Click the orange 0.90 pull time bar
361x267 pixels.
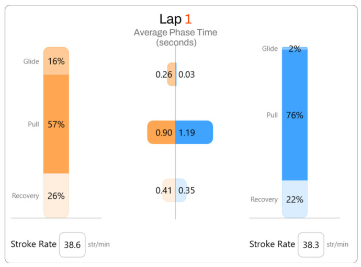161,132
